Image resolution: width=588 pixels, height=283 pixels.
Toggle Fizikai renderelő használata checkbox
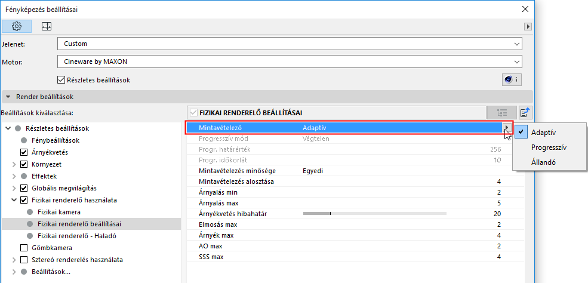(x=24, y=200)
